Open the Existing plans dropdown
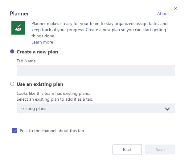 point(96,108)
